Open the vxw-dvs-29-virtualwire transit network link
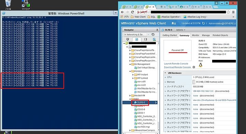 click(214, 100)
